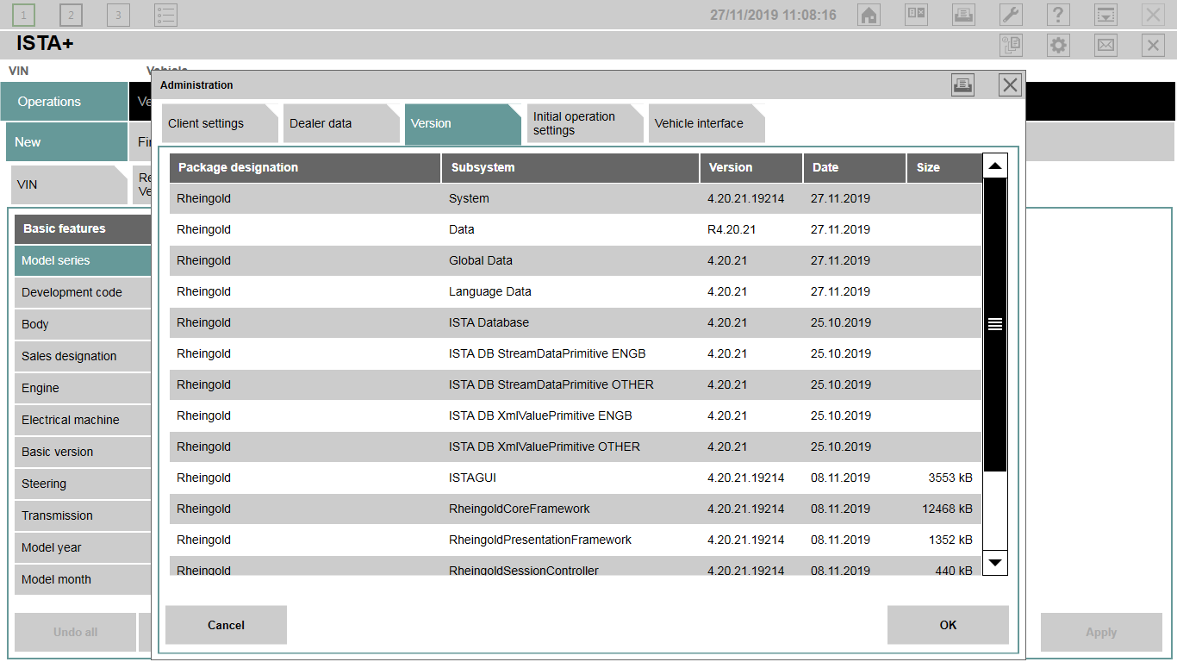This screenshot has width=1177, height=662.
Task: Click the scrollbar thumb in version table
Action: pyautogui.click(x=995, y=324)
